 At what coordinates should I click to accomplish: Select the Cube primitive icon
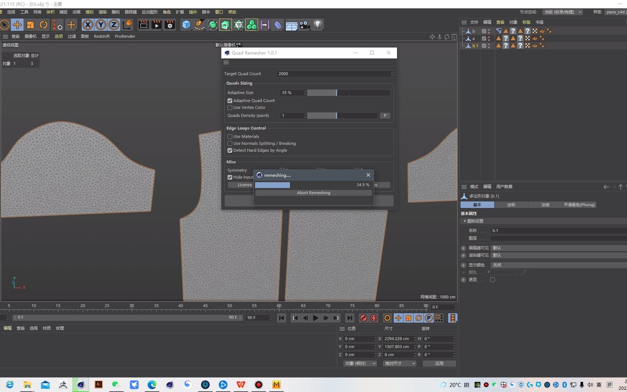pos(186,25)
